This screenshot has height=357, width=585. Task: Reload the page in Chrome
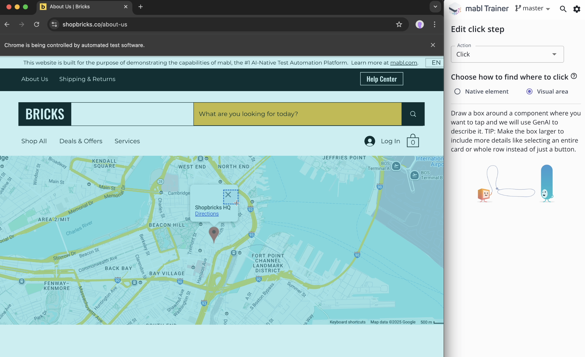click(37, 24)
